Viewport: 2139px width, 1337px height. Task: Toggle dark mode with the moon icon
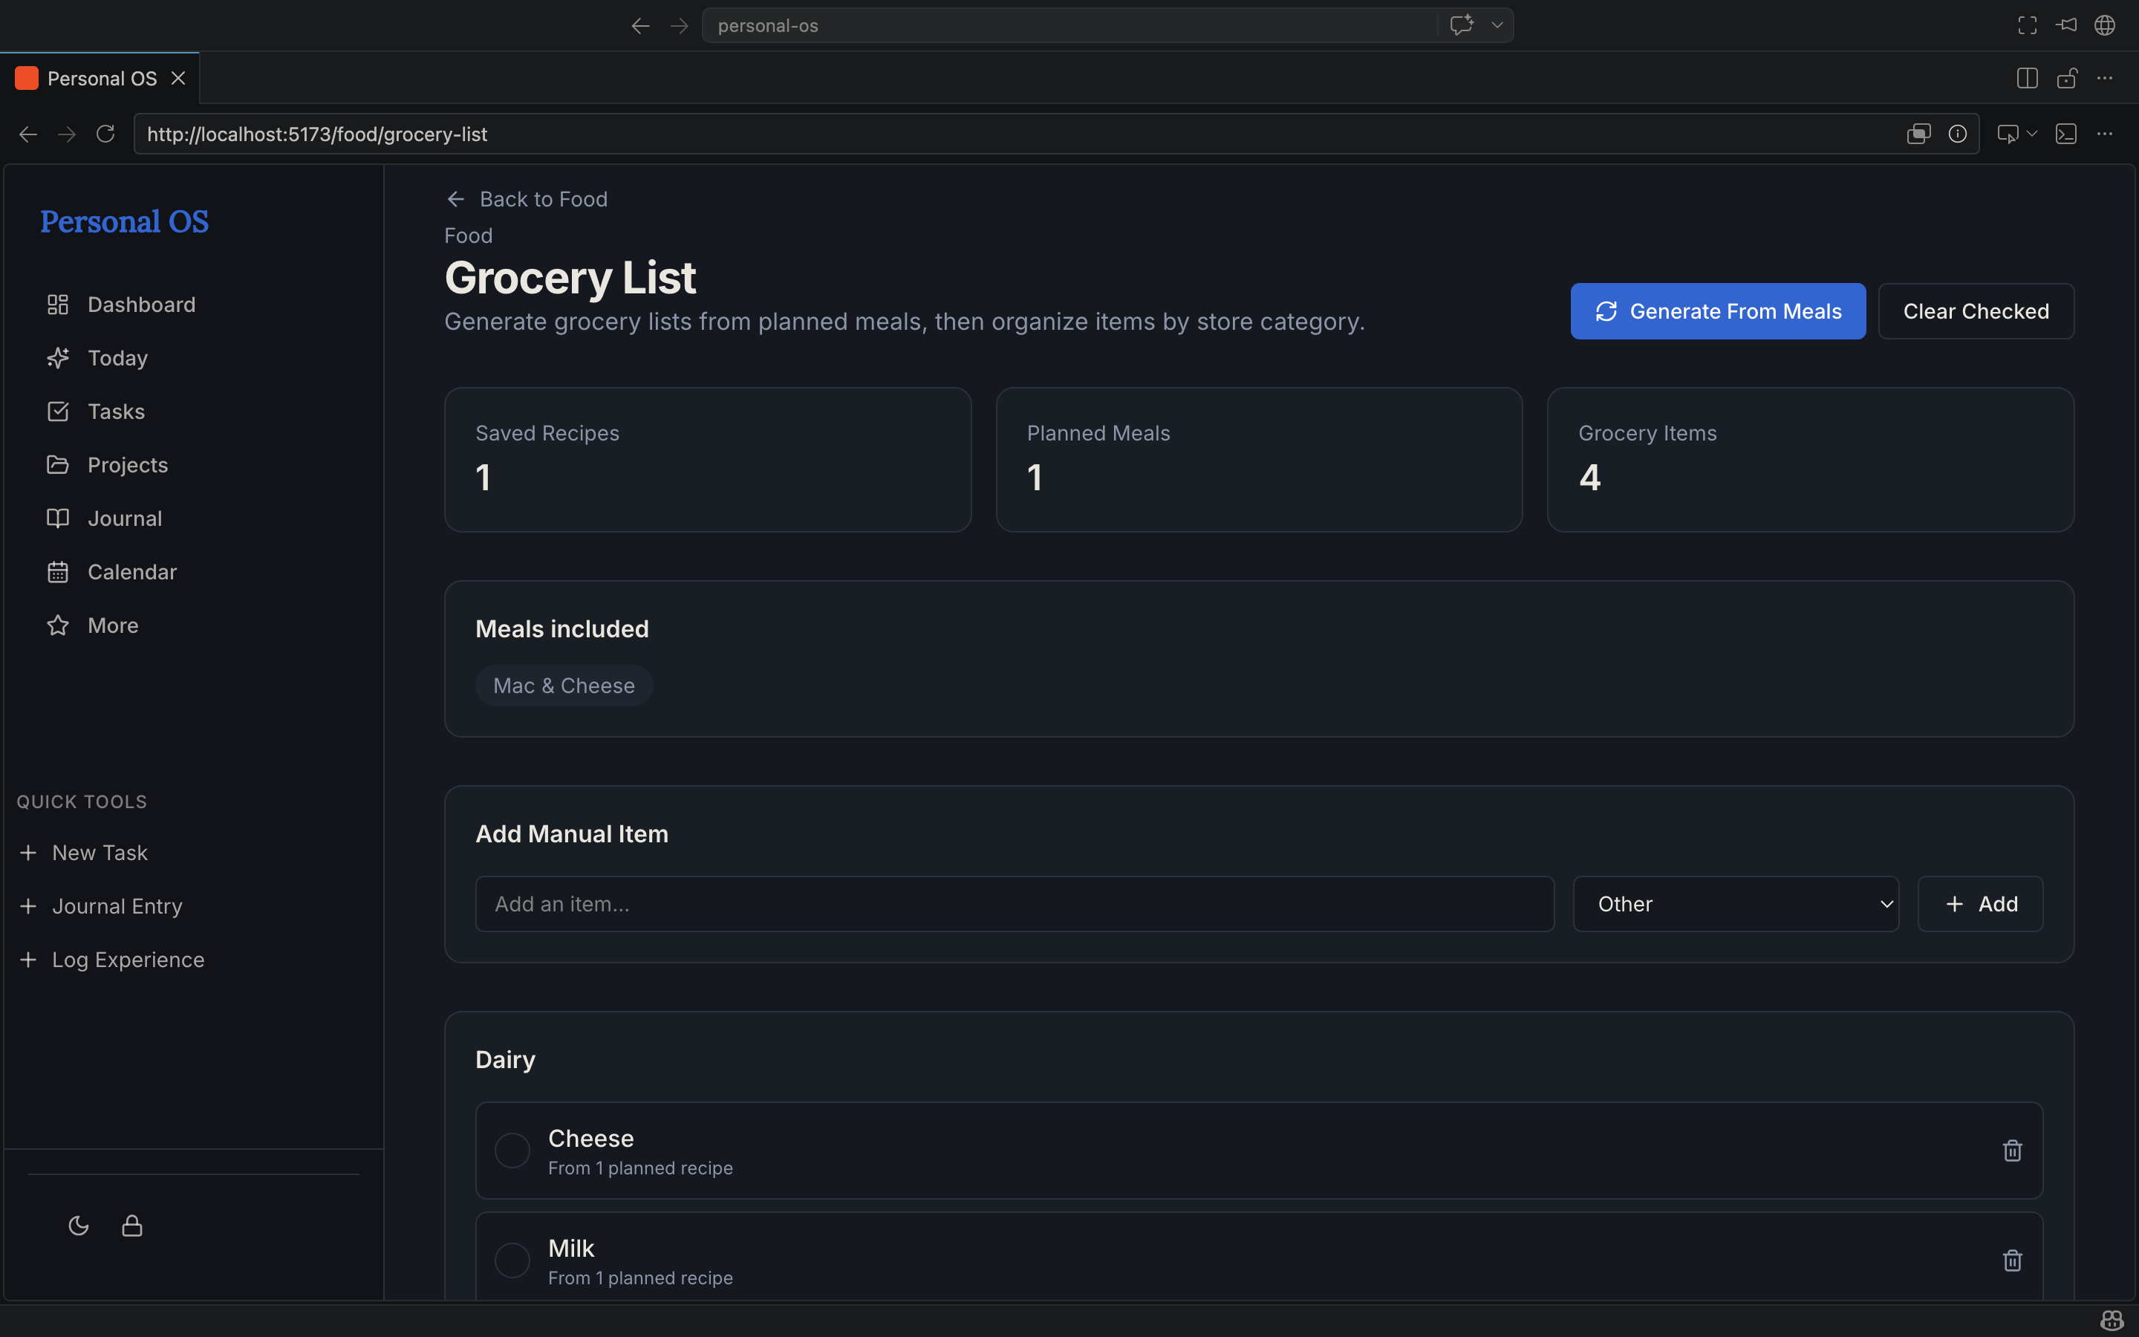click(79, 1226)
